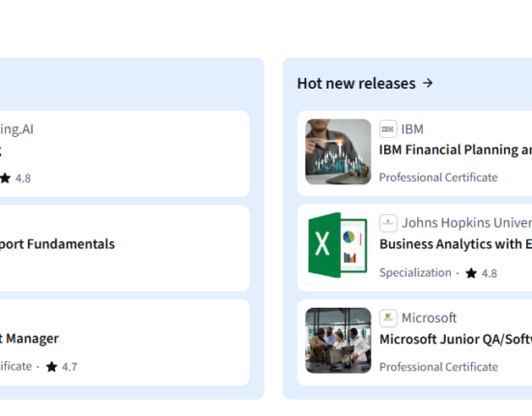
Task: Open the IBM Financial Planning course title
Action: [456, 150]
